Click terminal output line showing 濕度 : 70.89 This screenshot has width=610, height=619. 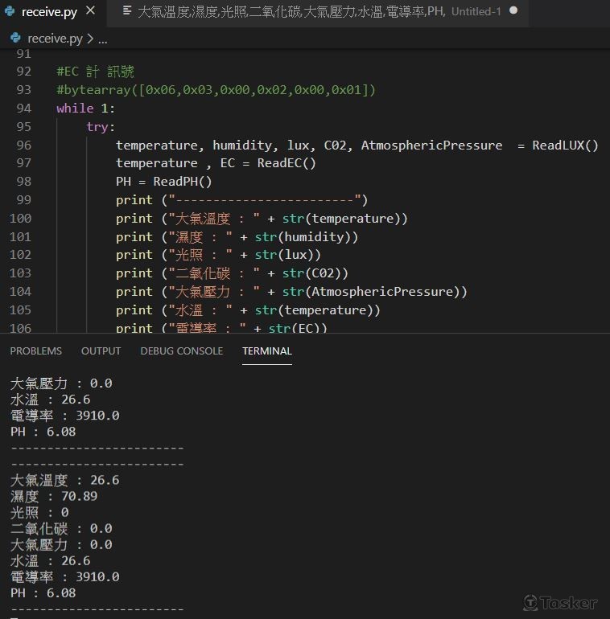point(54,496)
